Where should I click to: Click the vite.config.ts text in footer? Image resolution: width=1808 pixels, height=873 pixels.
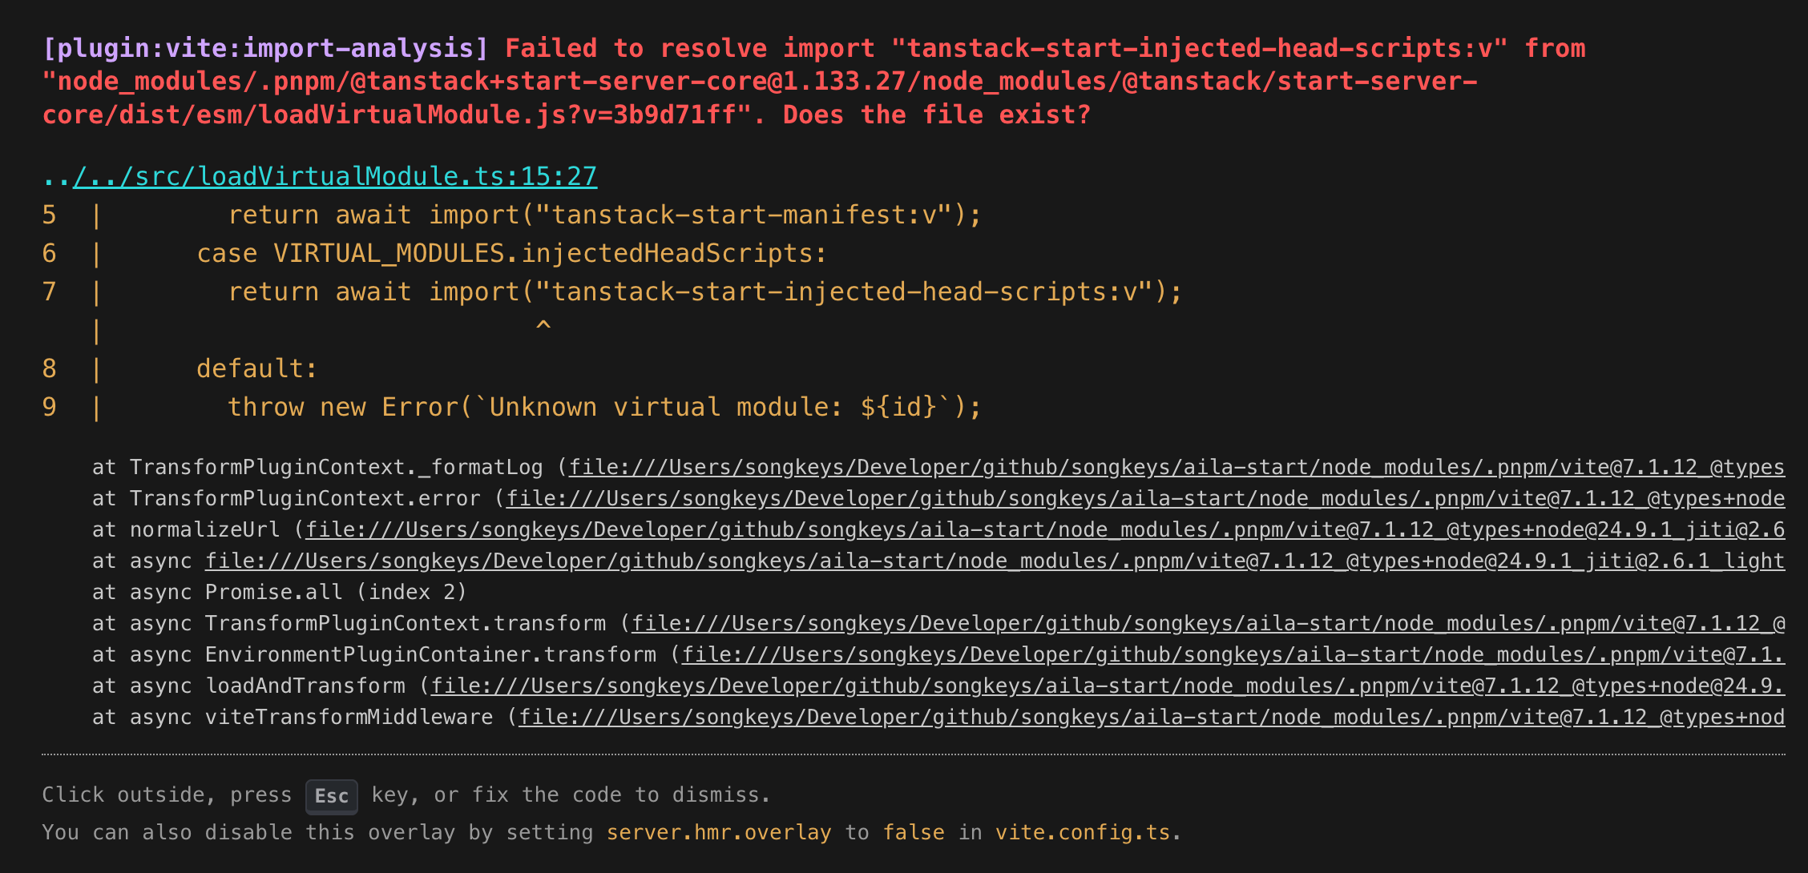1082,832
